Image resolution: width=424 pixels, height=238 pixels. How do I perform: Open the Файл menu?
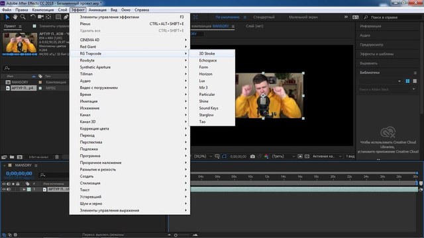(x=7, y=10)
